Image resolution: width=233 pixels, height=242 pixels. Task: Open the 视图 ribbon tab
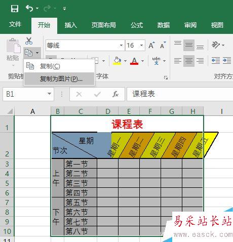[x=217, y=25]
